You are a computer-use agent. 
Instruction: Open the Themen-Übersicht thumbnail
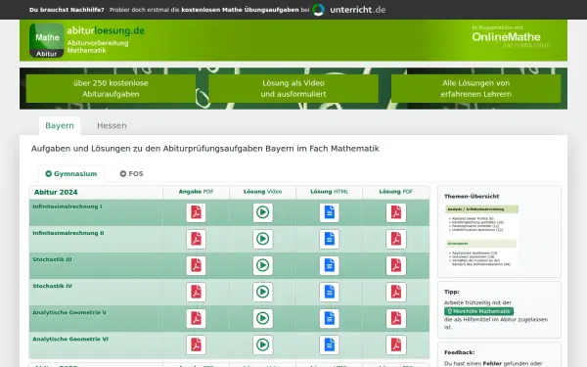pyautogui.click(x=481, y=236)
